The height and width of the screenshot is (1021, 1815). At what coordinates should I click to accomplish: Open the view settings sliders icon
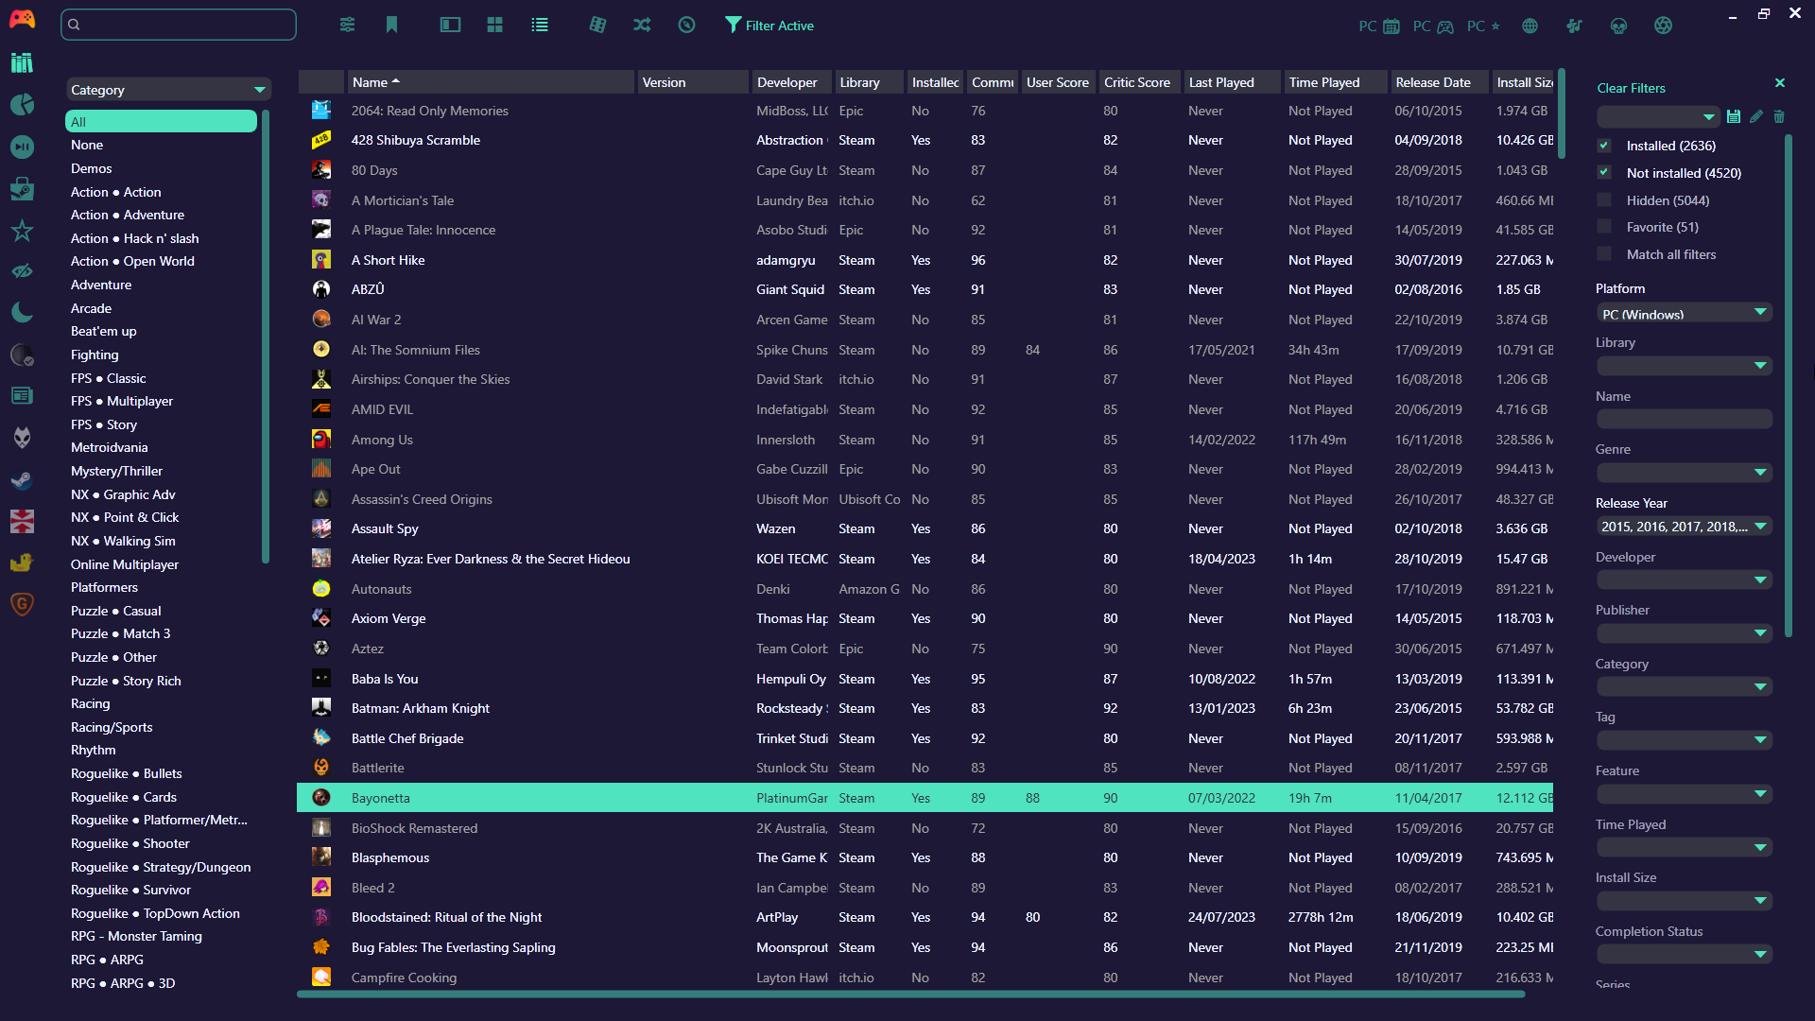pyautogui.click(x=348, y=26)
